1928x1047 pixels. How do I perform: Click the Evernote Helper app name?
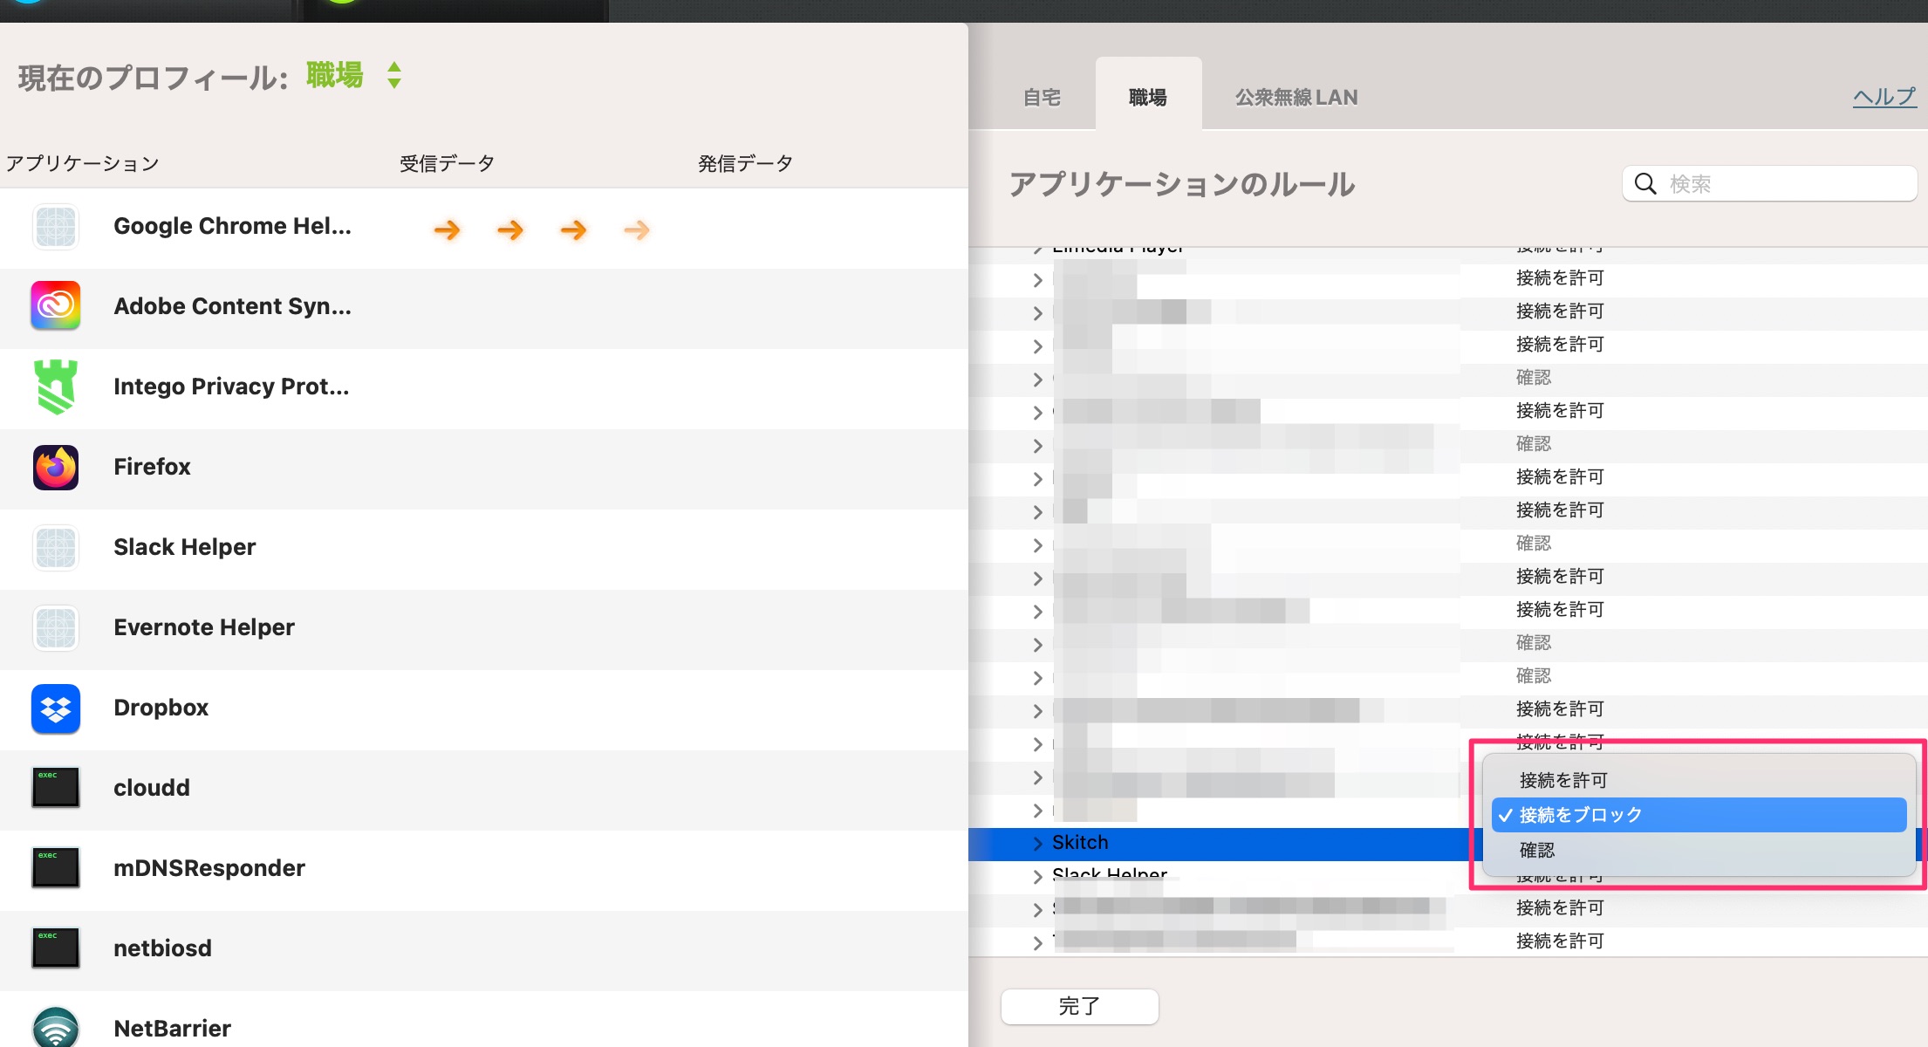[204, 627]
